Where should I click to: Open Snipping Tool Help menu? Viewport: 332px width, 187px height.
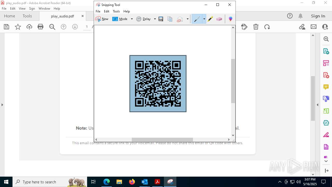127,11
